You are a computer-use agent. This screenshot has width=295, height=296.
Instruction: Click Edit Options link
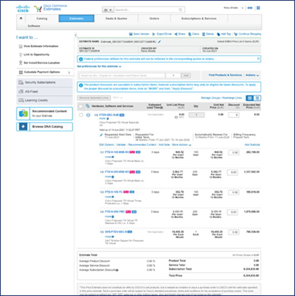tap(106, 145)
